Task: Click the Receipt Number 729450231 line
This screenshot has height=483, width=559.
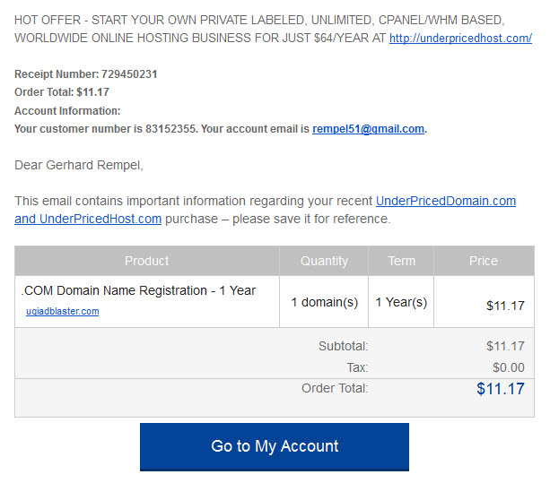Action: 85,74
